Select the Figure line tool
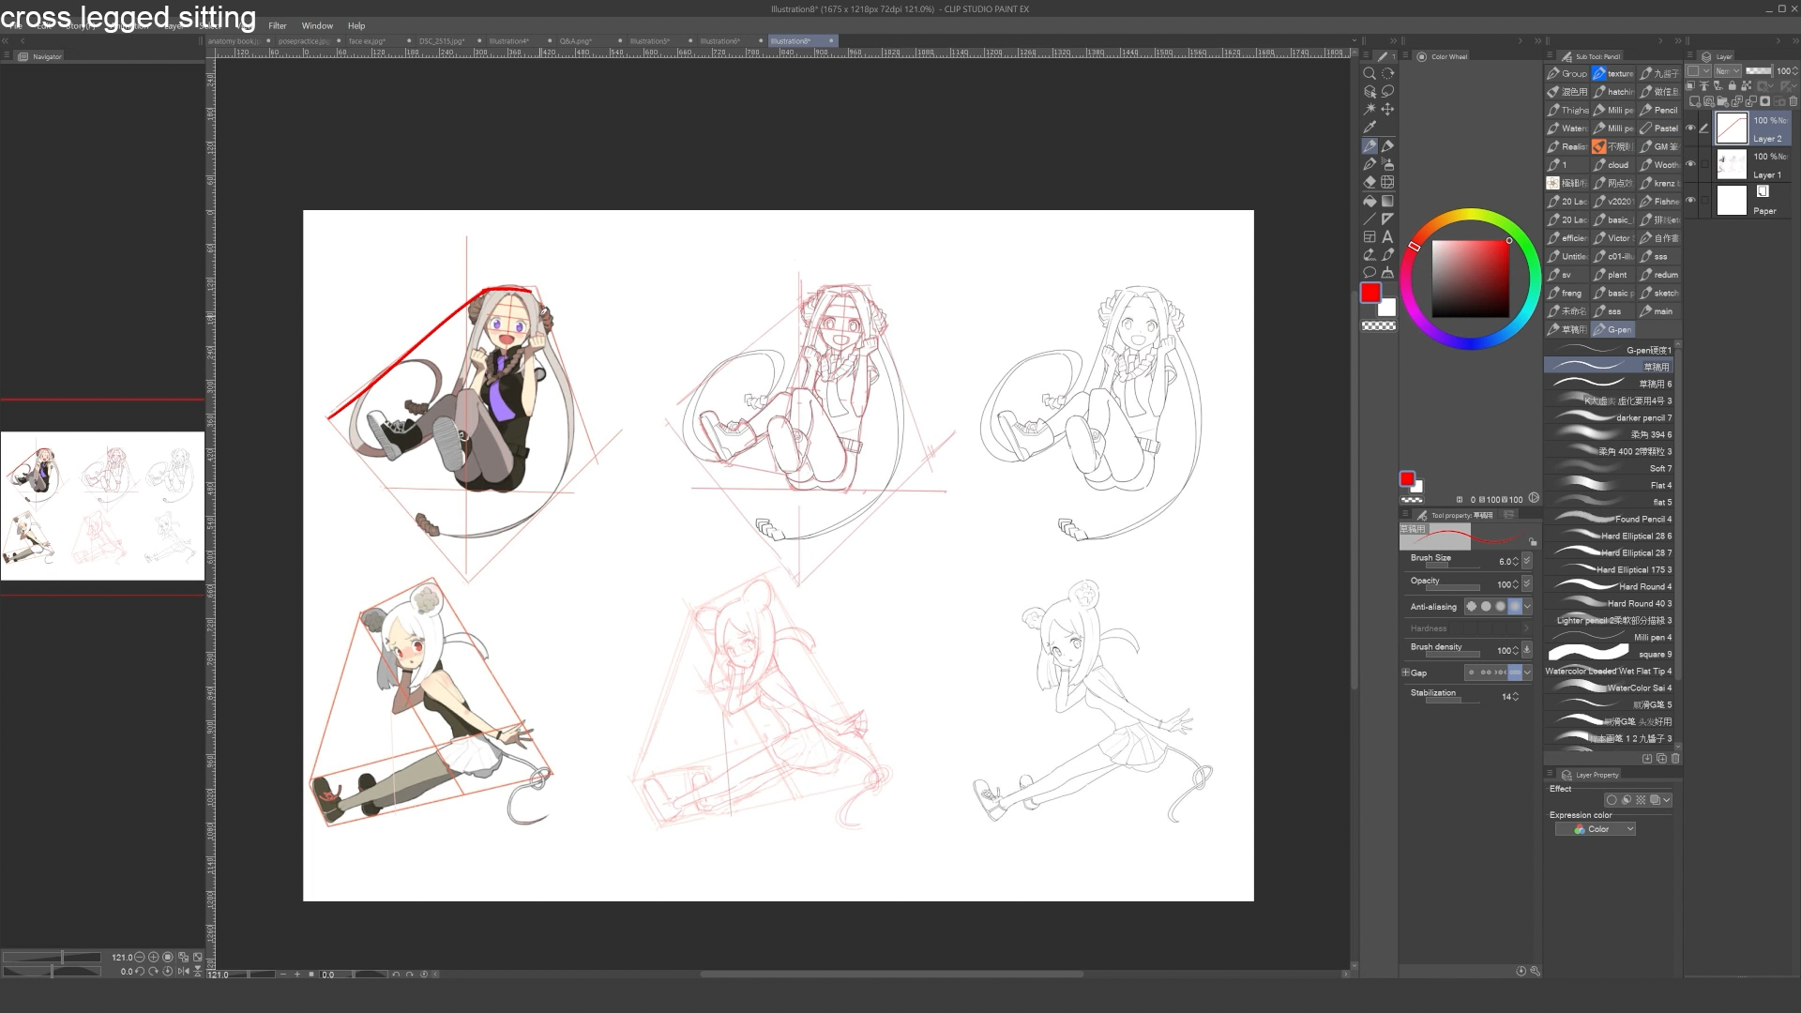Image resolution: width=1801 pixels, height=1013 pixels. [x=1370, y=219]
